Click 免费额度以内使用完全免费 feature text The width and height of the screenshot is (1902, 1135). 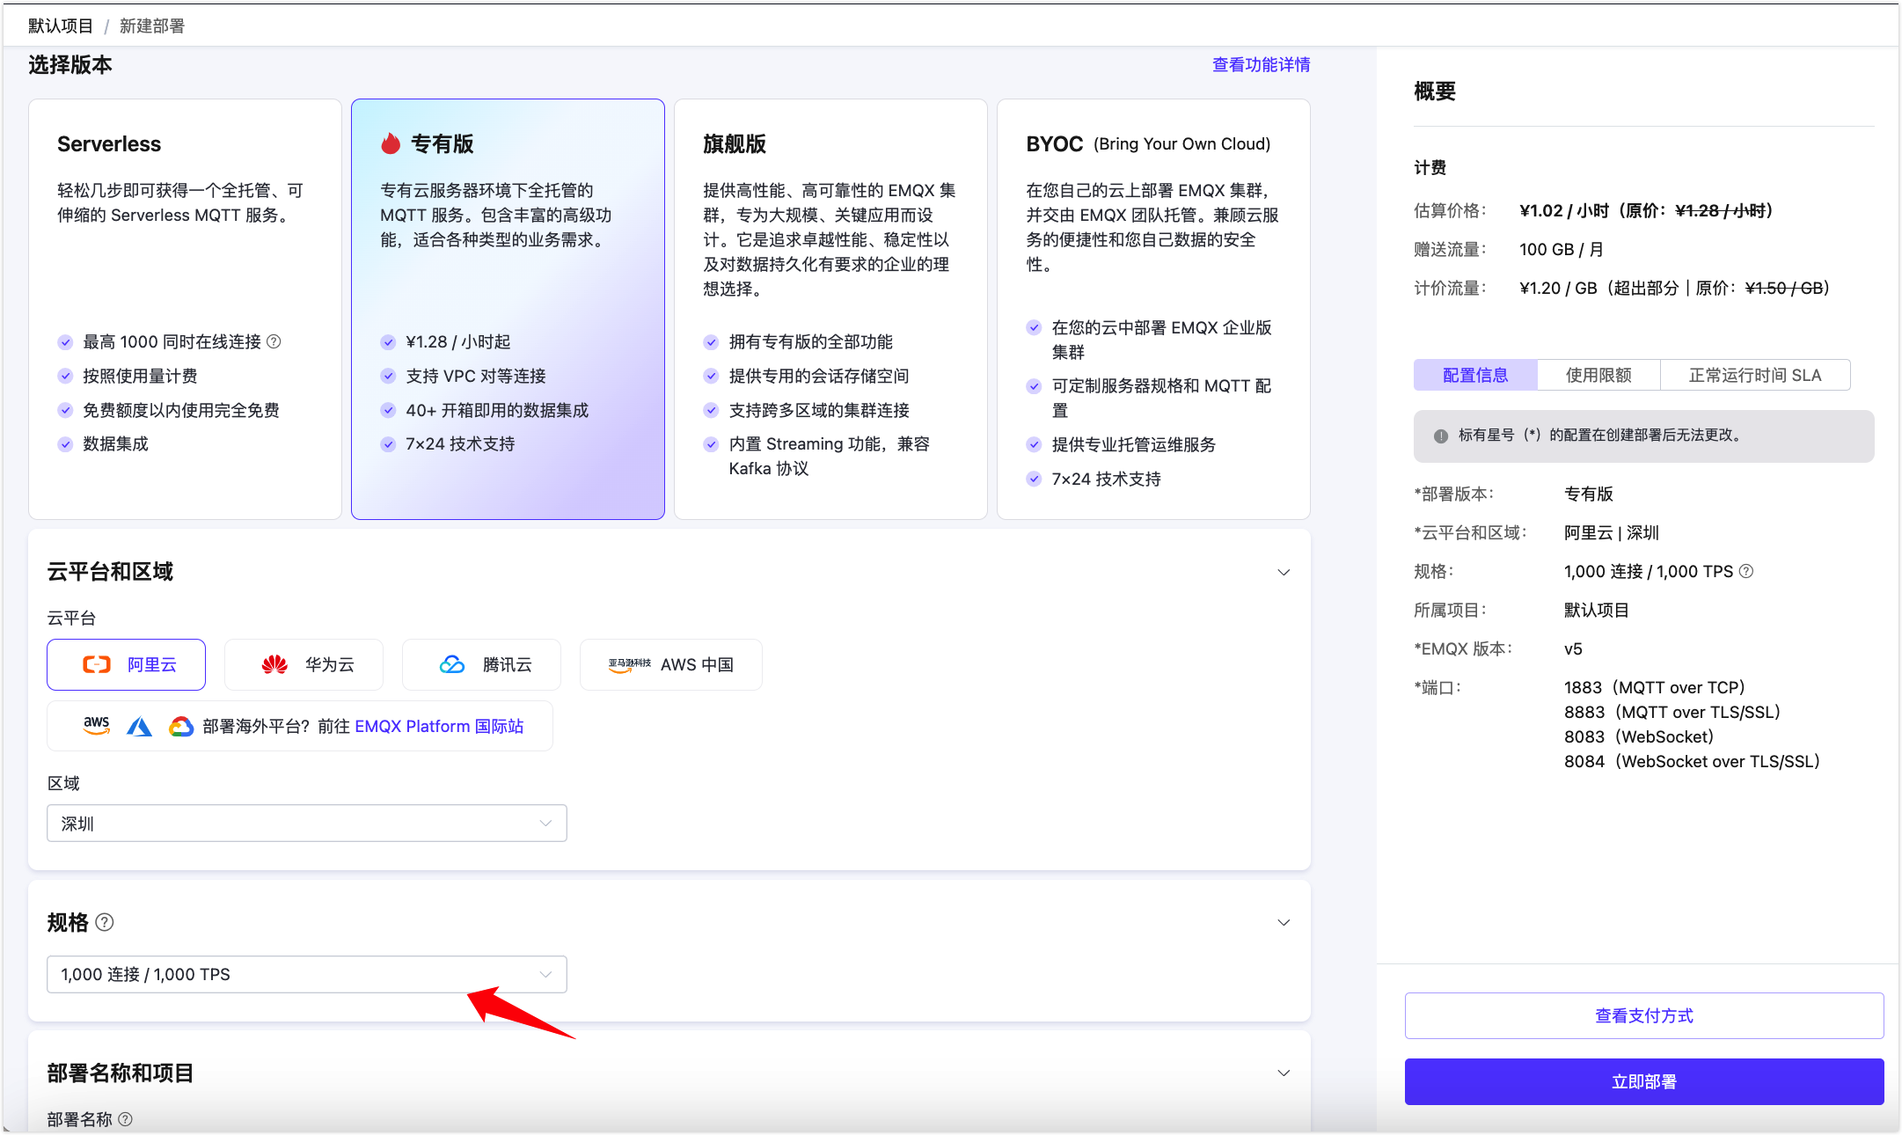(181, 410)
